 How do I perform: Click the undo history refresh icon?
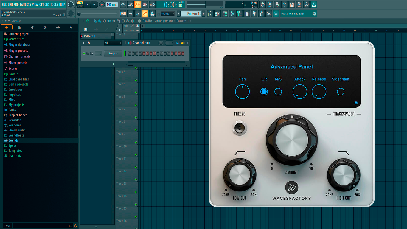click(x=262, y=4)
